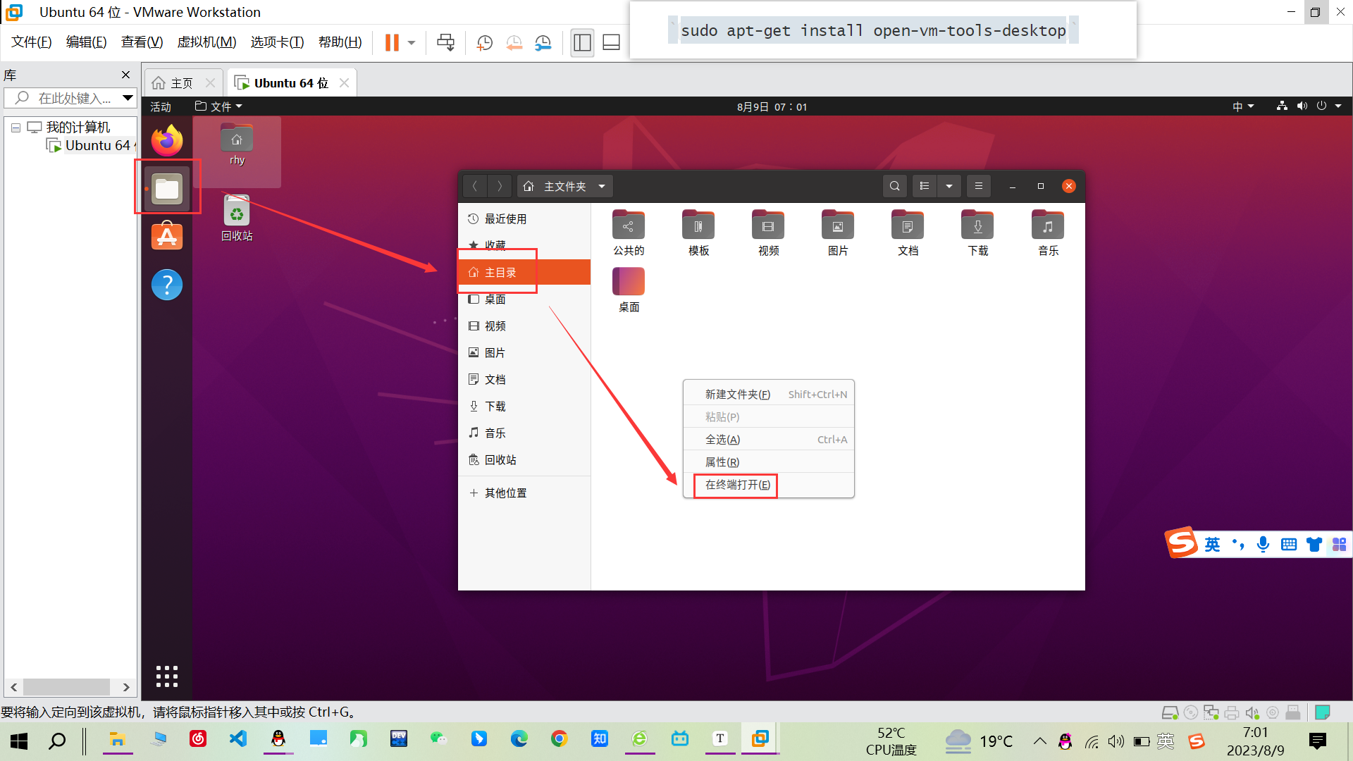
Task: Open the hamburger menu in file manager
Action: pyautogui.click(x=978, y=186)
